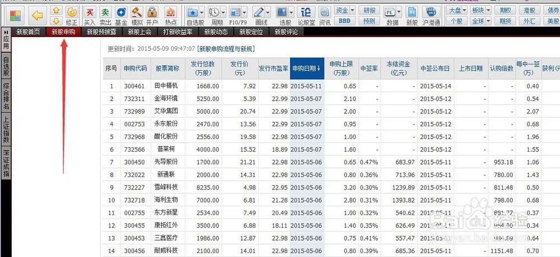560x257 pixels.
Task: Expand the 画线 dropdown arrow
Action: tap(268, 12)
